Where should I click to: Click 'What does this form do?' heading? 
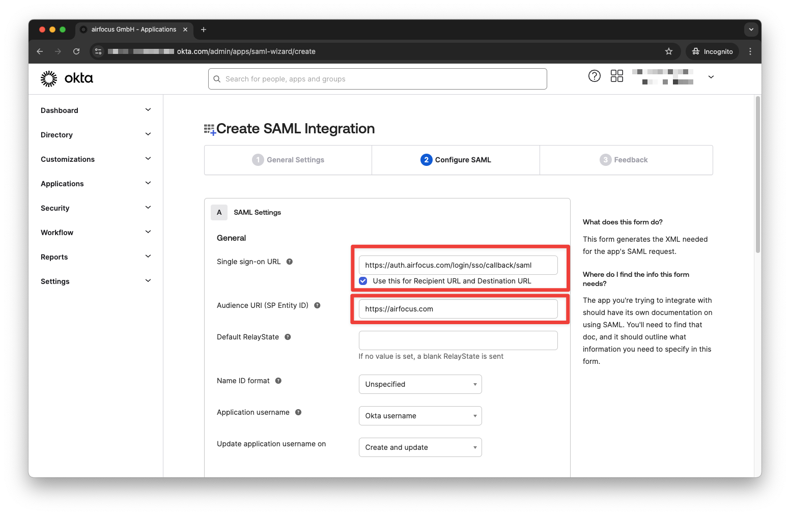tap(623, 222)
